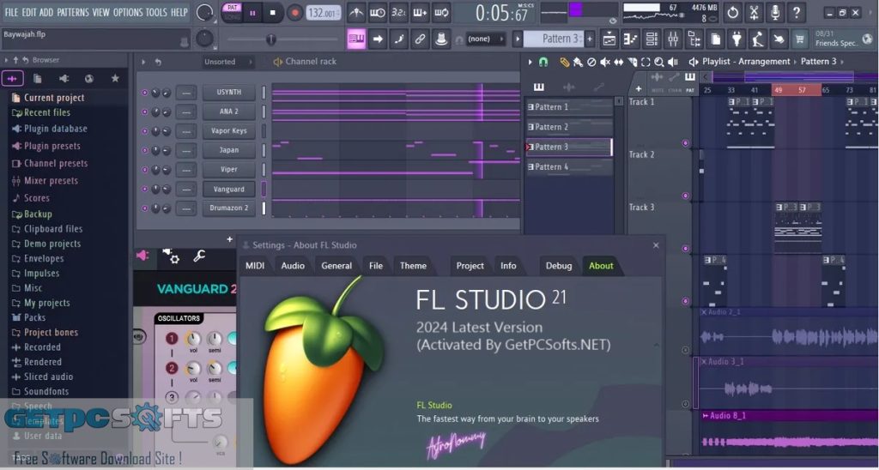Viewport: 879px width, 470px height.
Task: Click the overdub/blend recording icon
Action: pyautogui.click(x=420, y=12)
